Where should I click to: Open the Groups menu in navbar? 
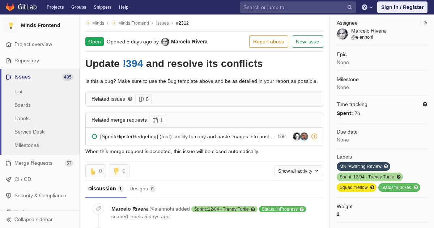point(78,7)
